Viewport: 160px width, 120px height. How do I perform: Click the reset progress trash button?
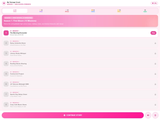coord(155,115)
